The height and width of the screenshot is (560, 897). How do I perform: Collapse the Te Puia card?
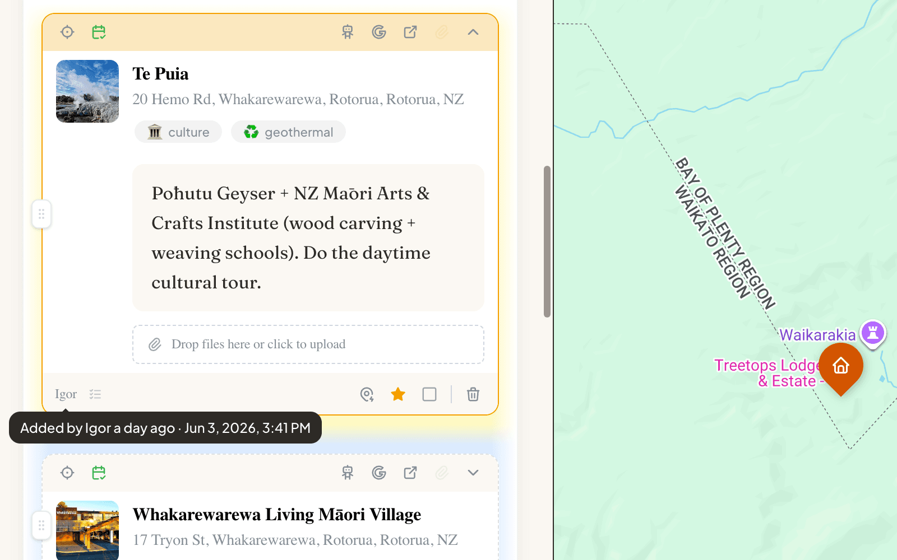tap(473, 32)
